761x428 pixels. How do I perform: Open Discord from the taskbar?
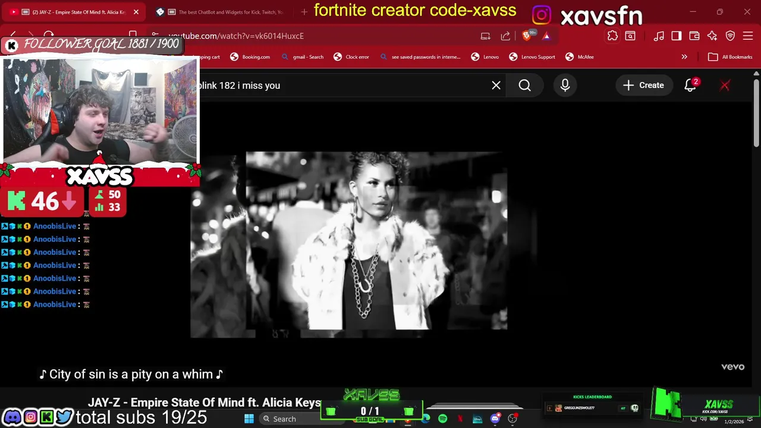point(495,419)
